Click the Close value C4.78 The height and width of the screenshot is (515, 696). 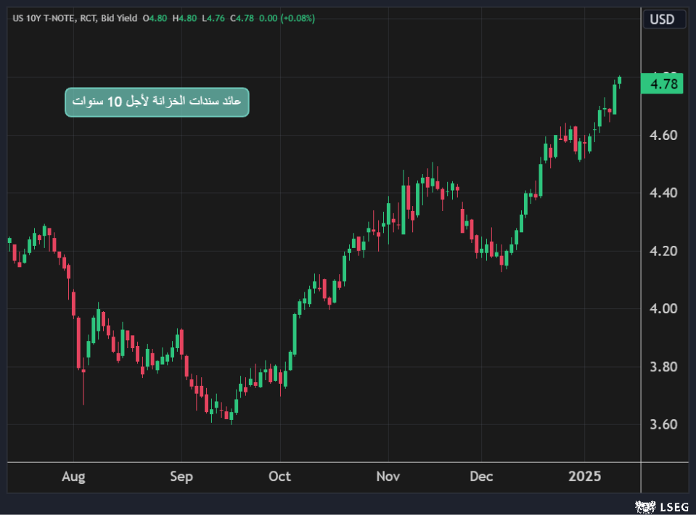point(240,18)
